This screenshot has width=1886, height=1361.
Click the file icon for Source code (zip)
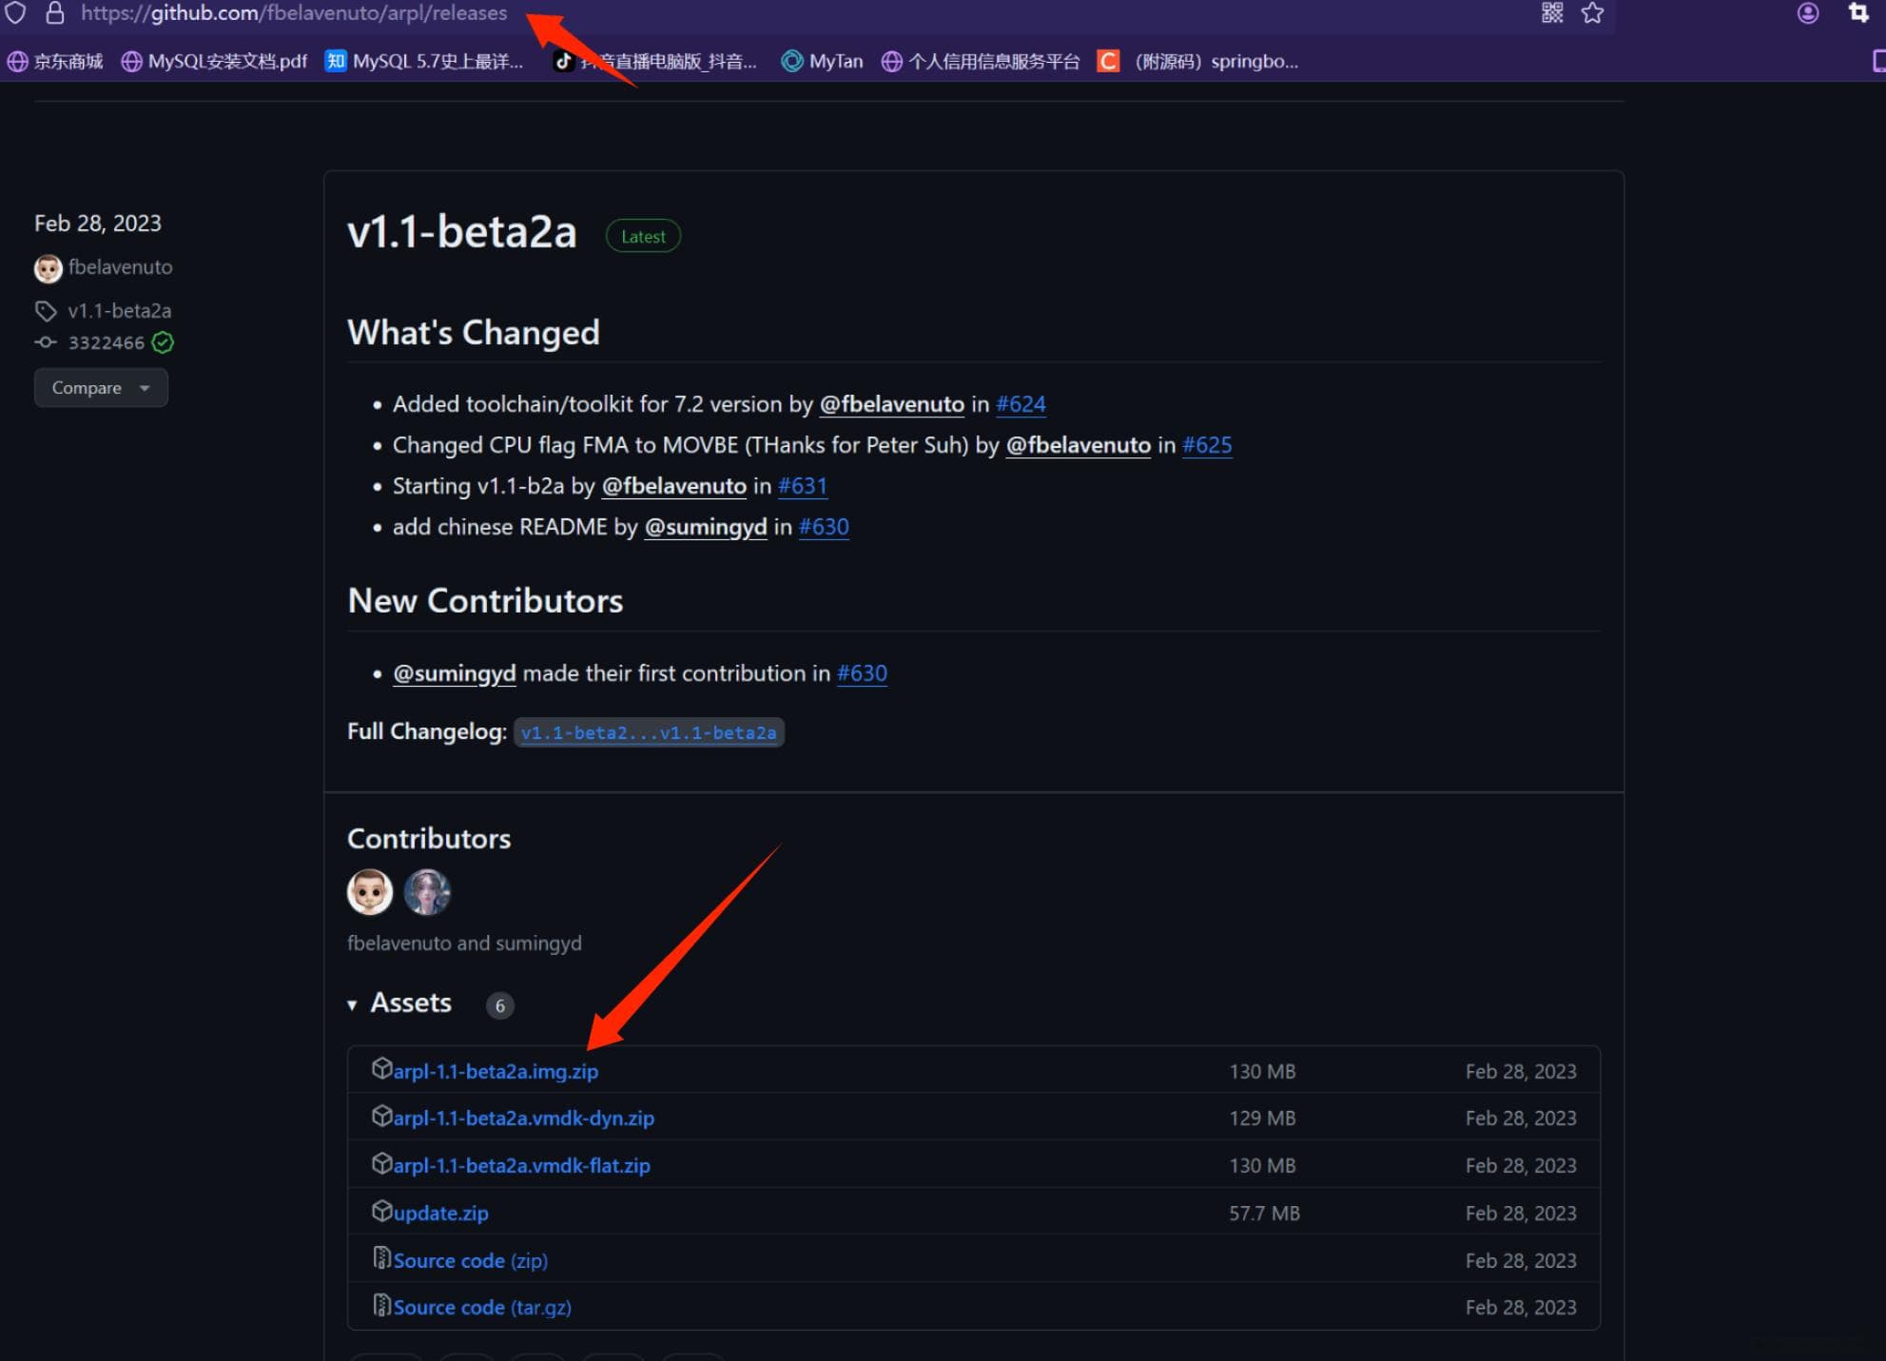(x=381, y=1258)
